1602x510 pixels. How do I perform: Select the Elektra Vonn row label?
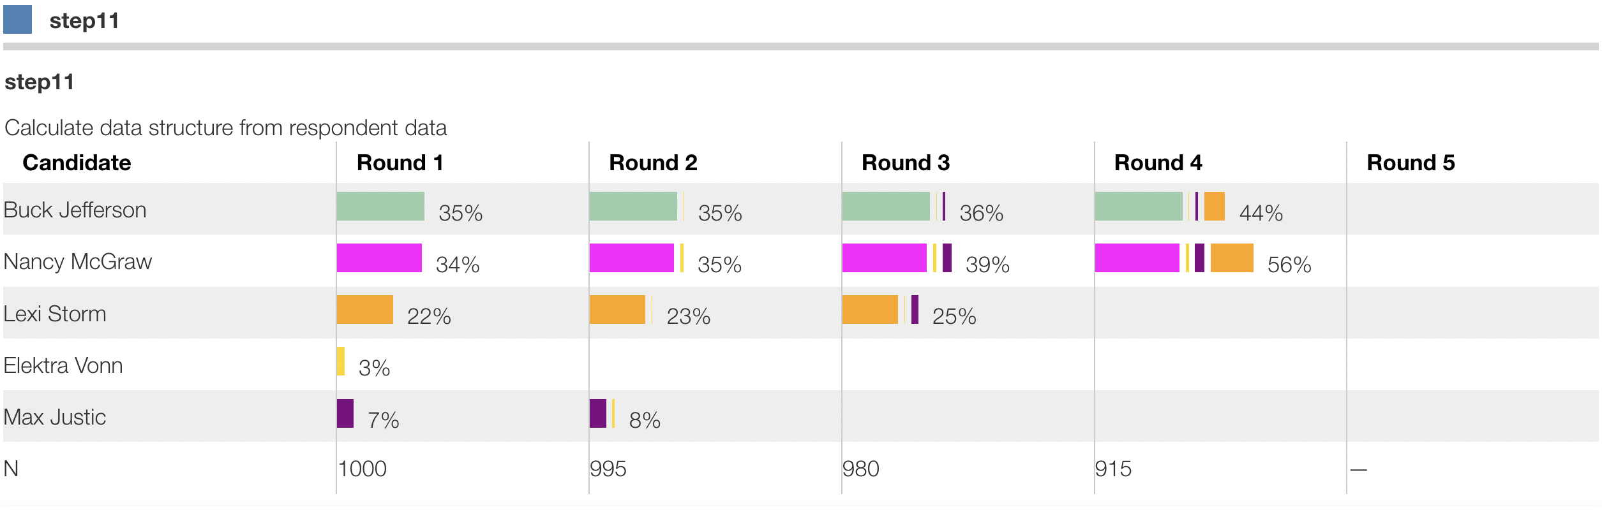pos(63,366)
